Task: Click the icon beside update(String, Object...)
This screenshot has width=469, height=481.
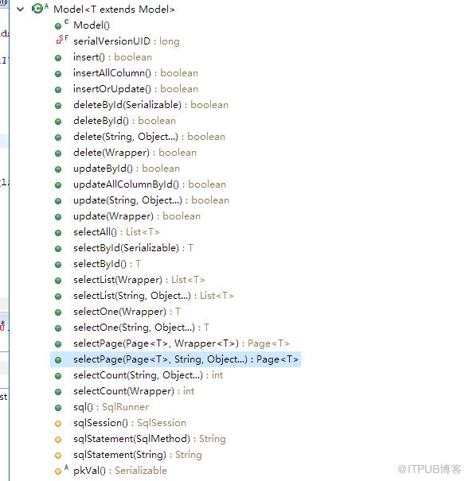Action: pyautogui.click(x=58, y=201)
